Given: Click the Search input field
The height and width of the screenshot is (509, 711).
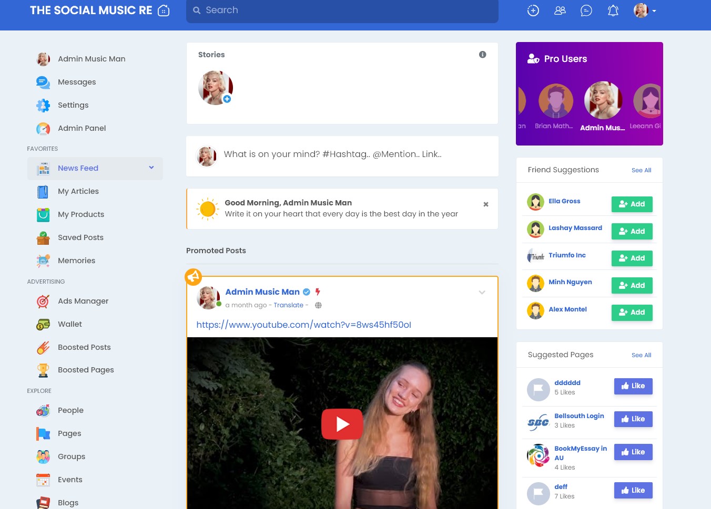Looking at the screenshot, I should (x=342, y=11).
